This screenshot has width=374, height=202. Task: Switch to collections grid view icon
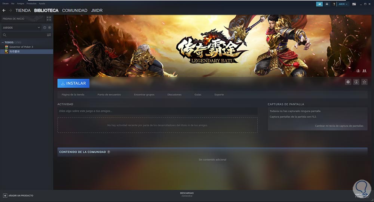pyautogui.click(x=49, y=19)
